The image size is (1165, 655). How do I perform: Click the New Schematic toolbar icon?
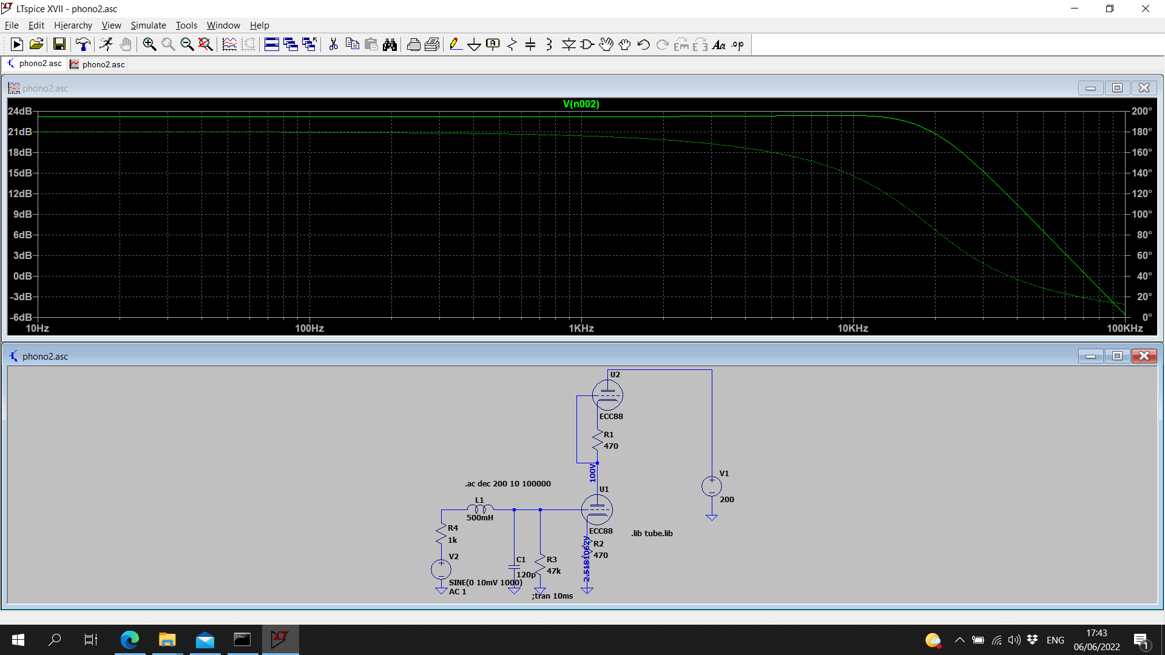17,44
